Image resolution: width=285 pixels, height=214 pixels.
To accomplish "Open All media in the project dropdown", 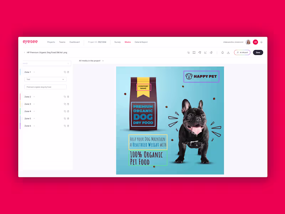I will [91, 61].
